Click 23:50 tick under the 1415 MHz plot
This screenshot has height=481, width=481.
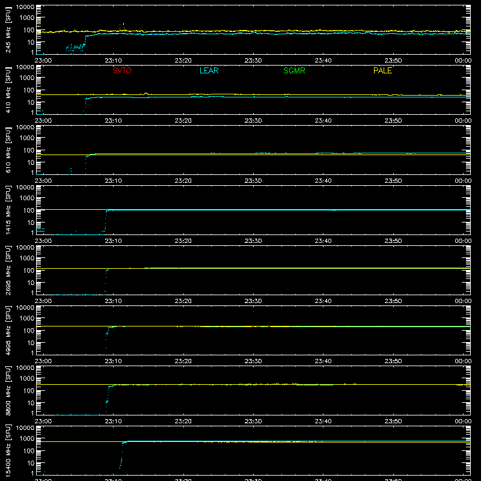(x=393, y=241)
